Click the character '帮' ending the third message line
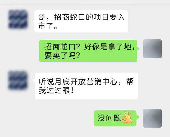Viewport: 170px width, 137px height. 129,81
